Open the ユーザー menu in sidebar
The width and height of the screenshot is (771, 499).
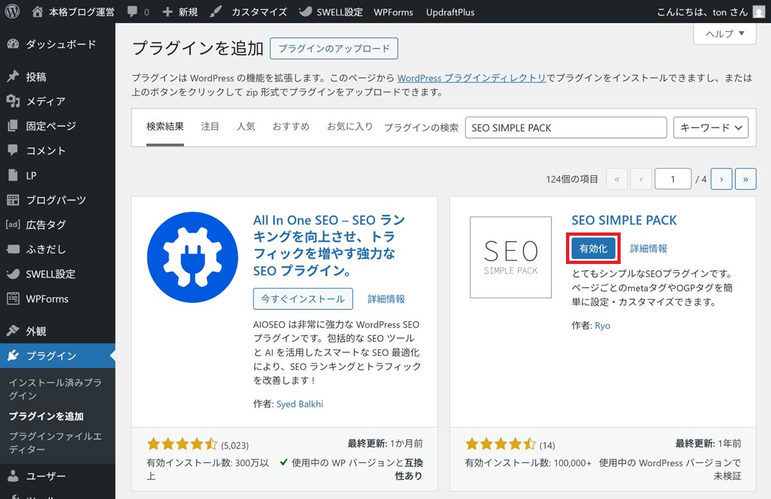[46, 477]
